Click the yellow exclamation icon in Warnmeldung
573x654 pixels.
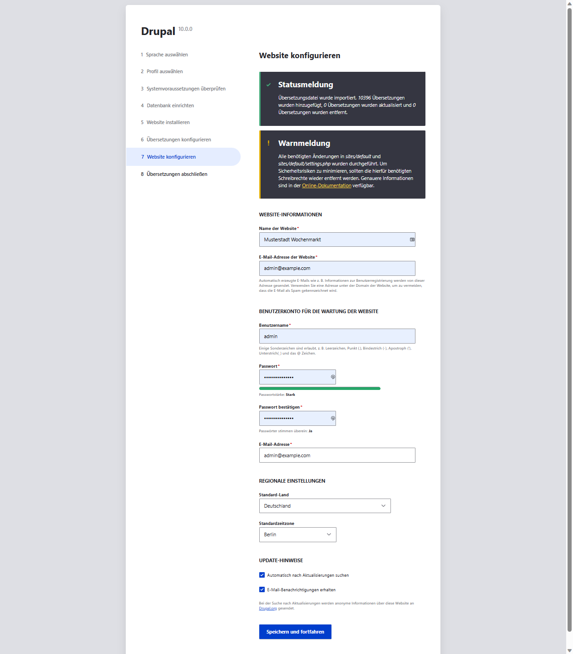(268, 143)
